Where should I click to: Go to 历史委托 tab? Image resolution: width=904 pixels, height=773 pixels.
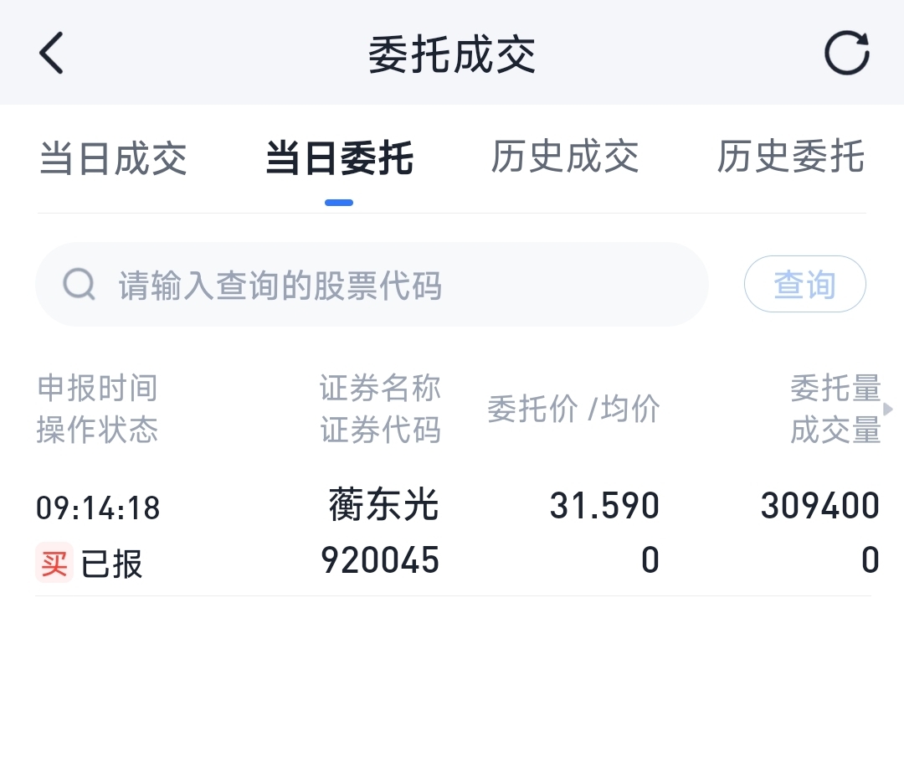[790, 158]
